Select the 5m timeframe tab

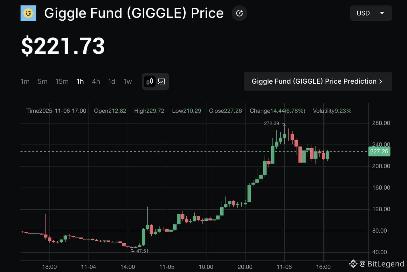(43, 81)
